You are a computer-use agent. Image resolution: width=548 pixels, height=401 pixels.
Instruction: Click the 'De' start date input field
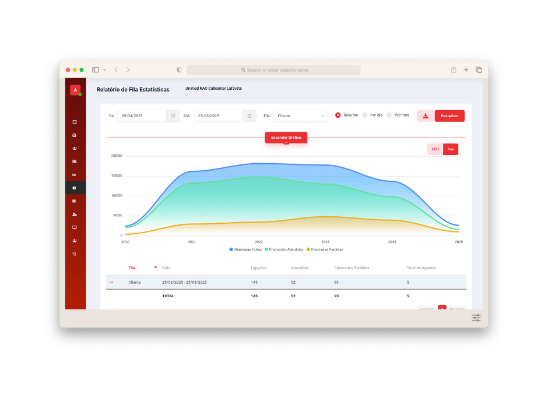(x=142, y=115)
